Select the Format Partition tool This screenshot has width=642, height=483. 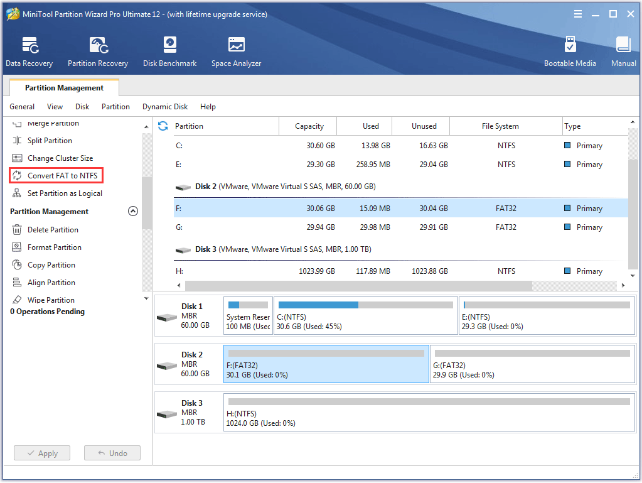55,247
